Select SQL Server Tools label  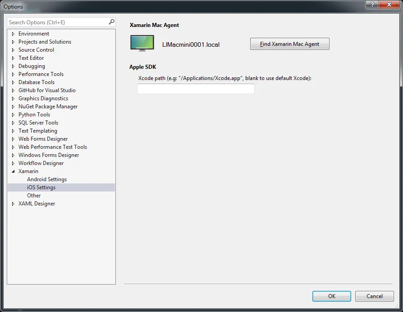coord(38,123)
